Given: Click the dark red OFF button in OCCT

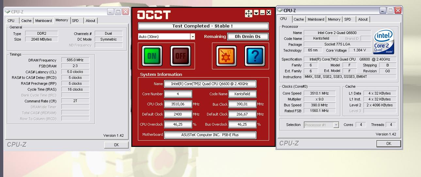Looking at the screenshot, I should click(180, 56).
